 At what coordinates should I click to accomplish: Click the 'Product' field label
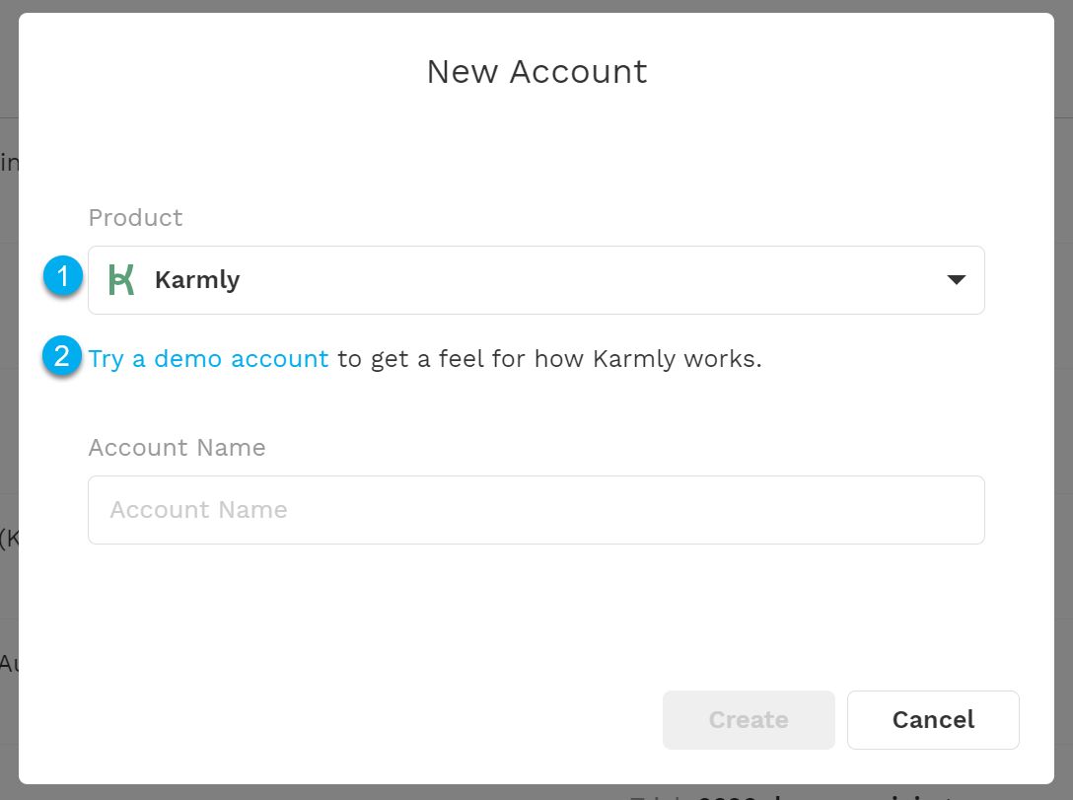[135, 218]
